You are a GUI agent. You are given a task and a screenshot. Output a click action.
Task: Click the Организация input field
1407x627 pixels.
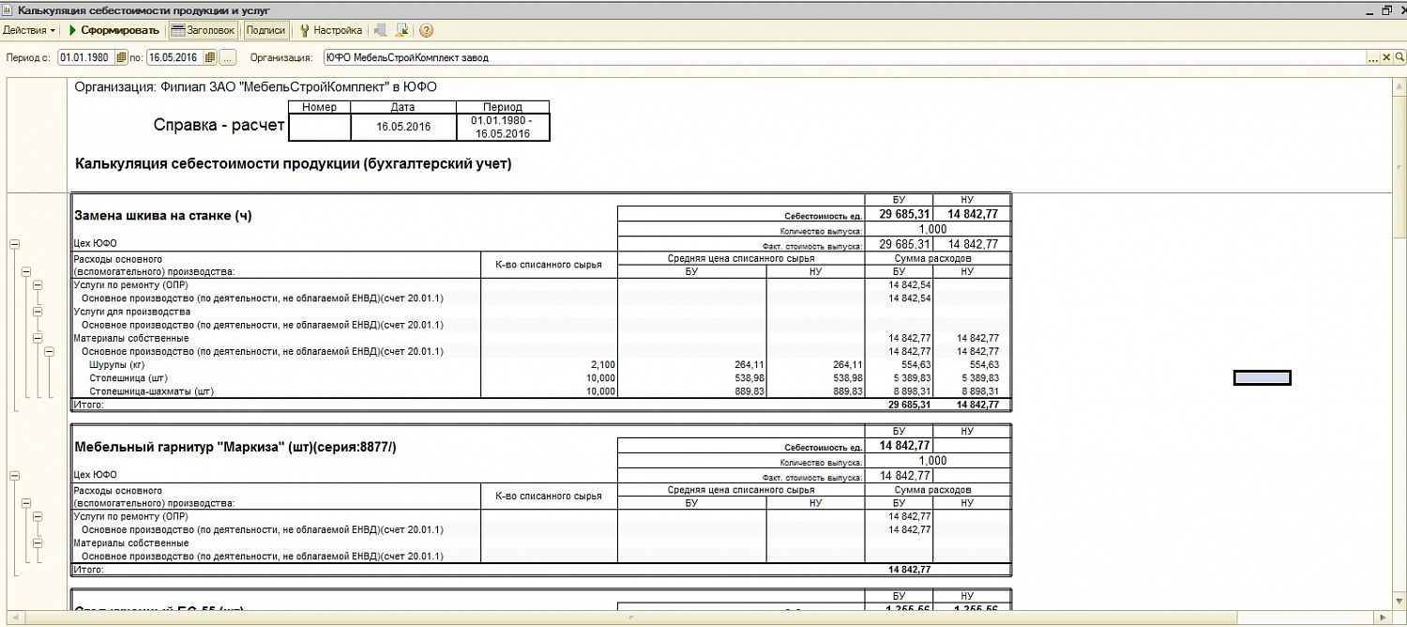coord(843,57)
